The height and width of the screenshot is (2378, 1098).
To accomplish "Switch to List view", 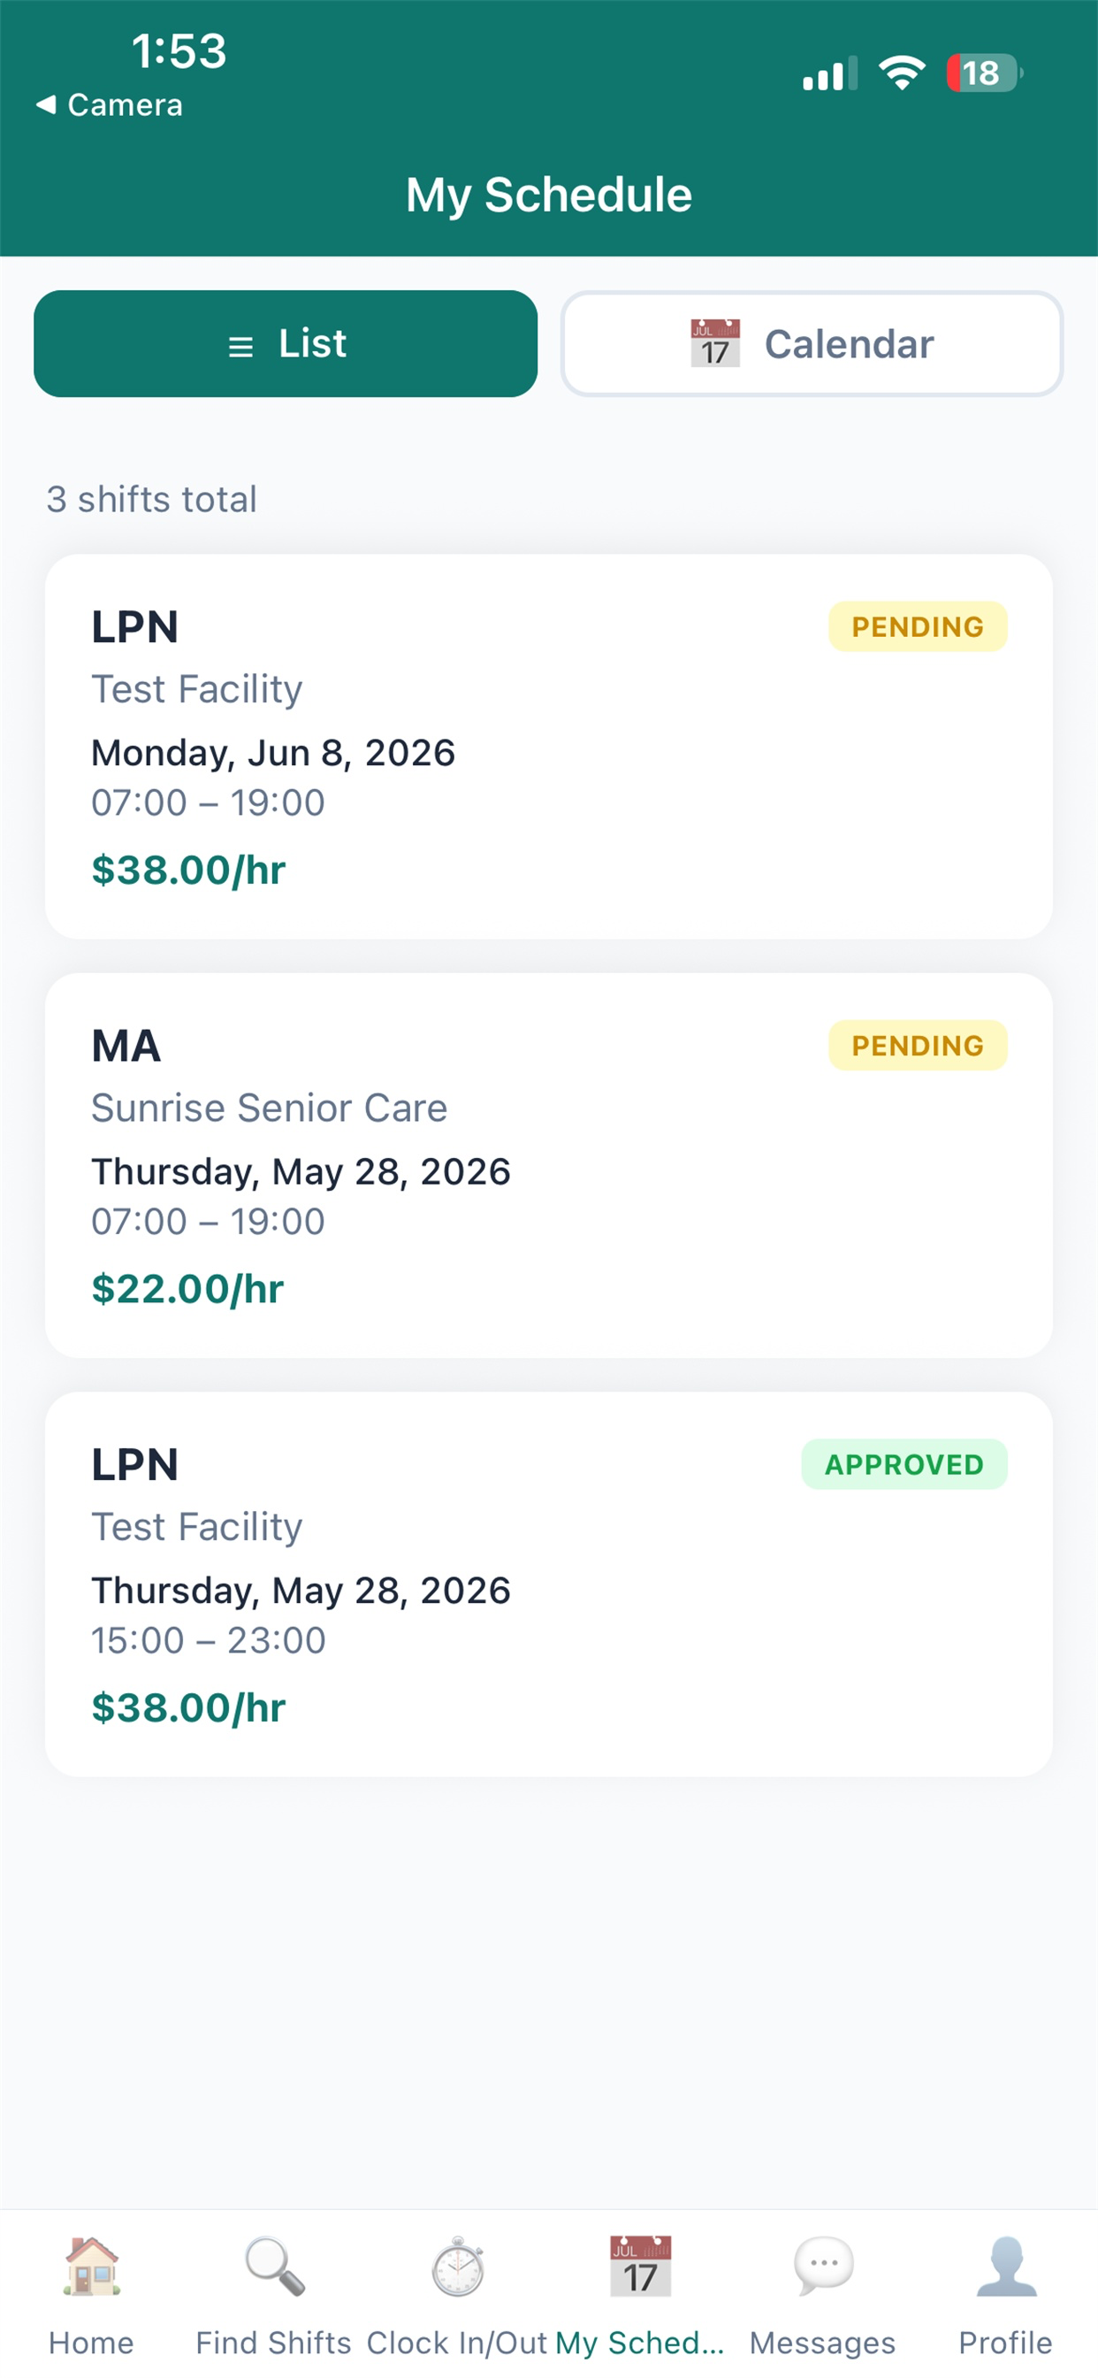I will (x=286, y=343).
